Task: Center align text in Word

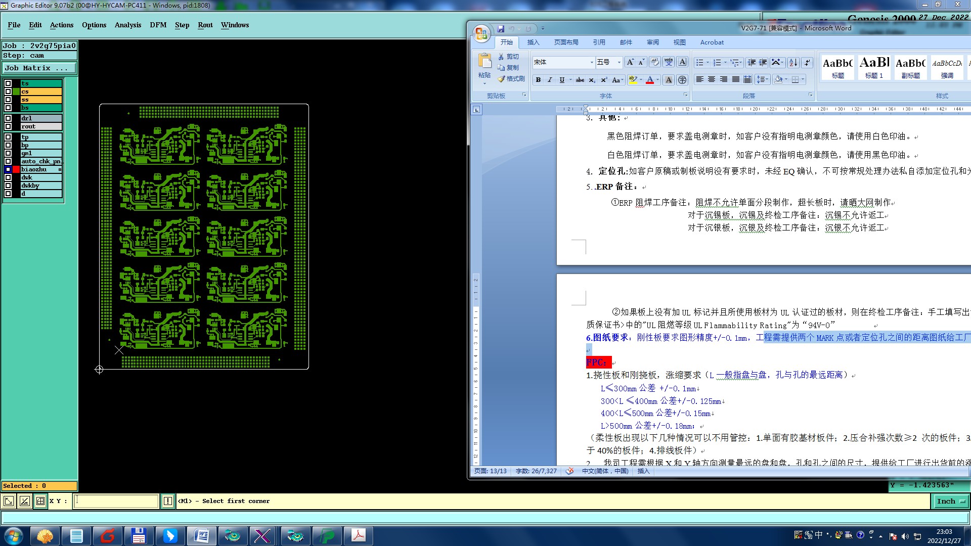Action: click(x=712, y=79)
